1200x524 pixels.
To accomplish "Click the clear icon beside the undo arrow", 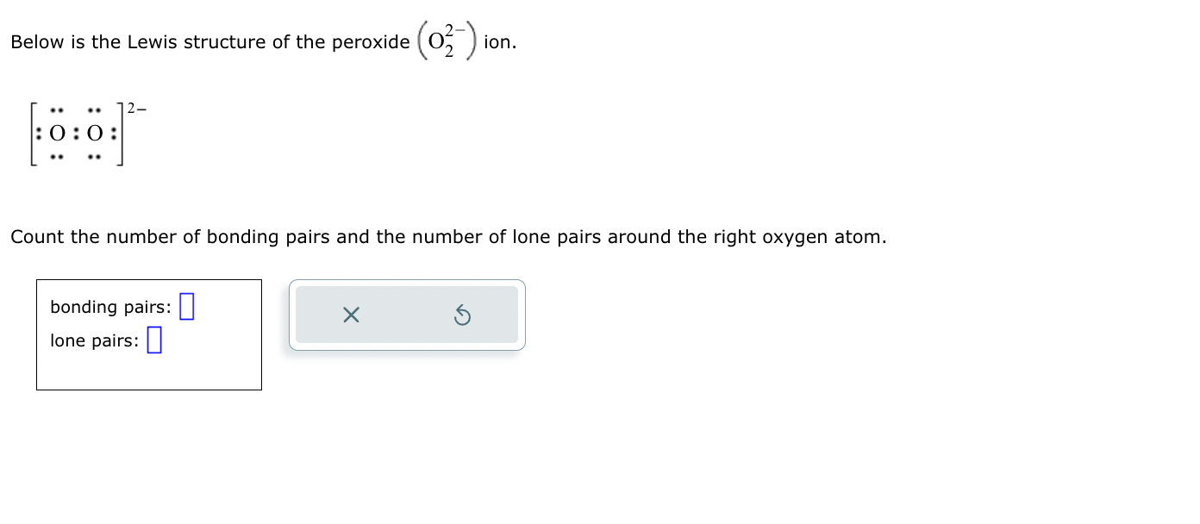I will click(x=350, y=315).
